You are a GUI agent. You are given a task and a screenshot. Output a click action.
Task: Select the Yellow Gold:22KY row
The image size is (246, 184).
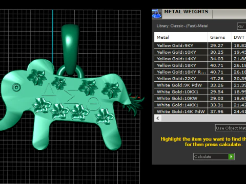(x=200, y=79)
